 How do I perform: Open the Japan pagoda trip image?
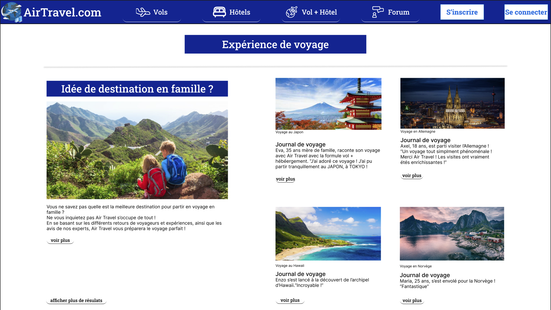click(328, 104)
